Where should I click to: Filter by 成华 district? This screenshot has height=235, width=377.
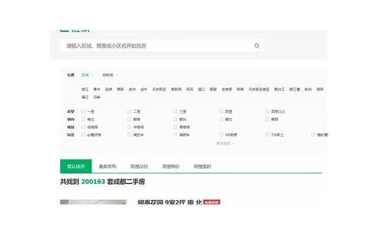[132, 89]
